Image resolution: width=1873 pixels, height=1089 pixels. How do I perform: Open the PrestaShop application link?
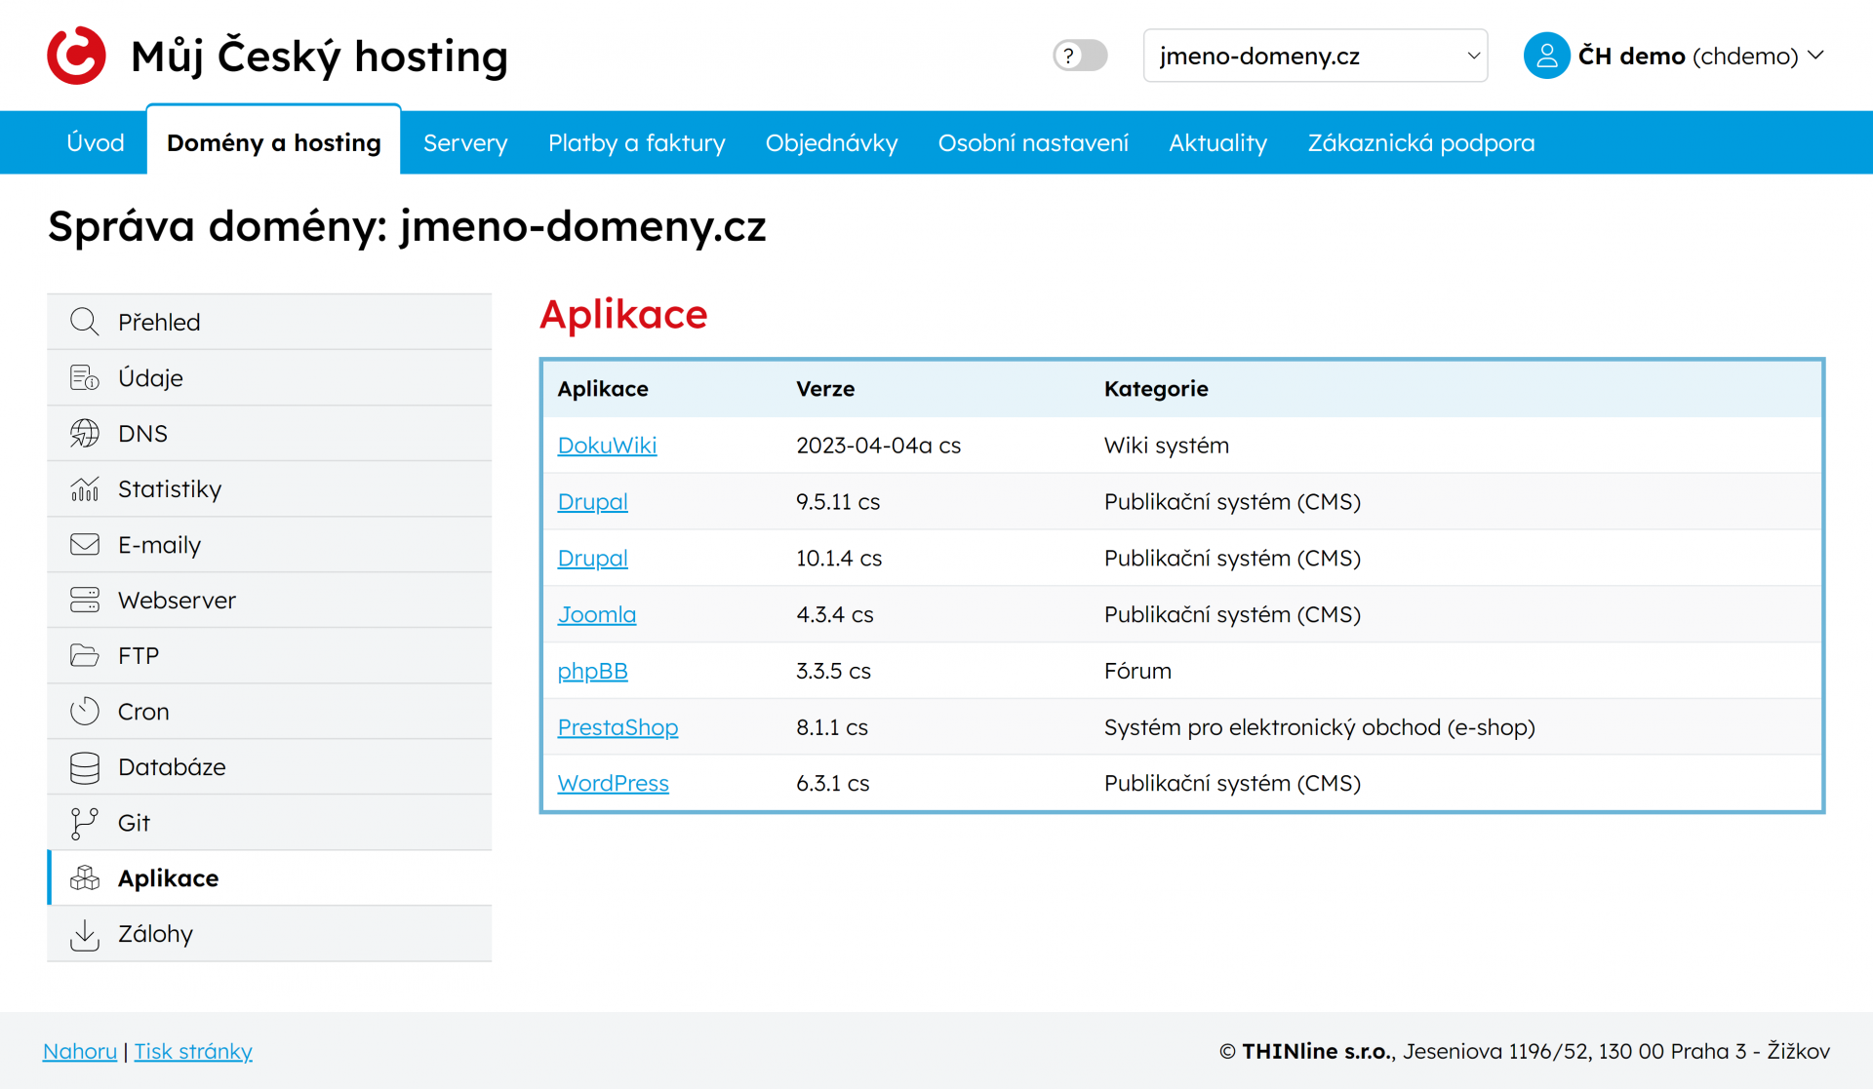(x=618, y=727)
